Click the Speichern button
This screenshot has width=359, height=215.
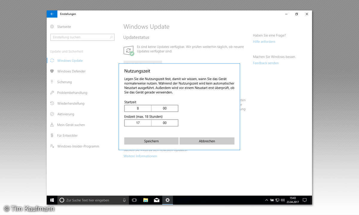(x=151, y=141)
